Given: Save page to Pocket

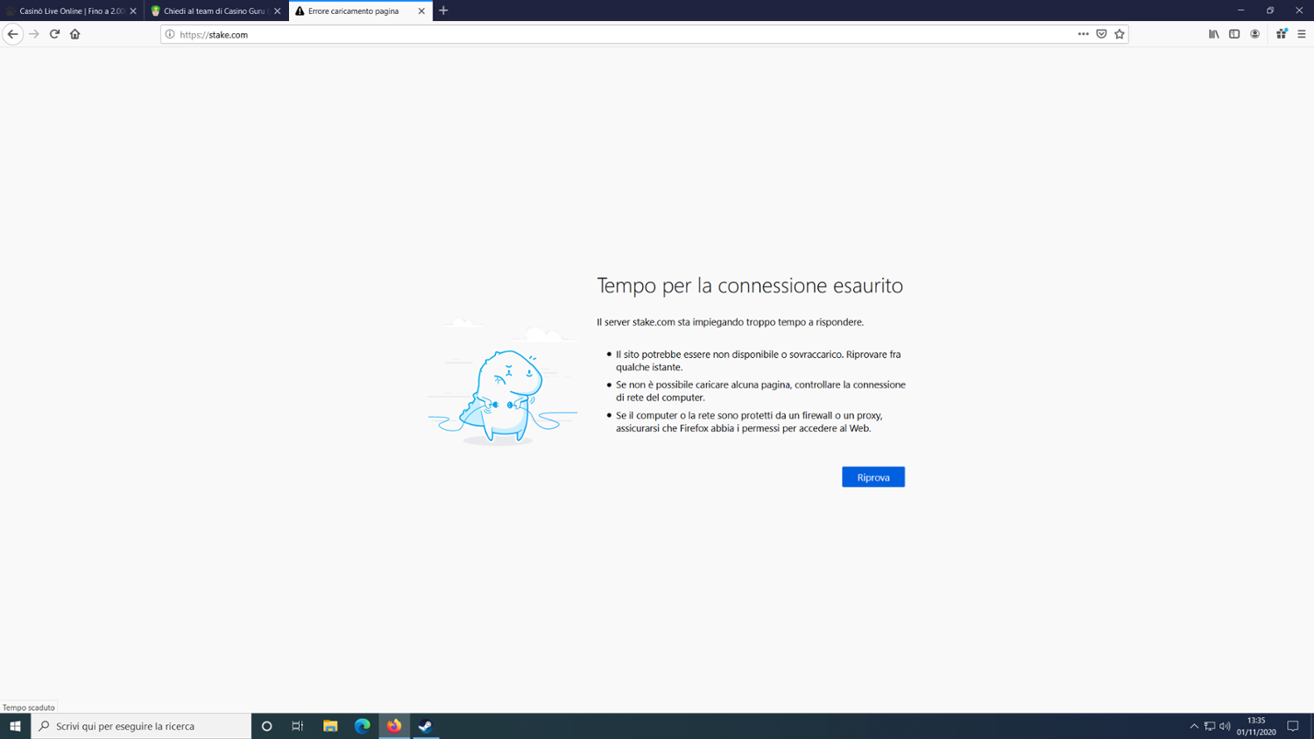Looking at the screenshot, I should 1102,34.
